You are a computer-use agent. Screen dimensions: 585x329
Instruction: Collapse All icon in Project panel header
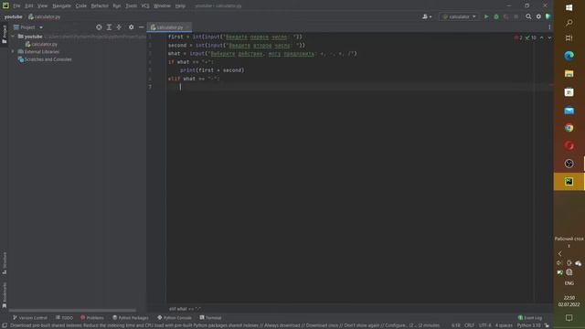pos(119,27)
